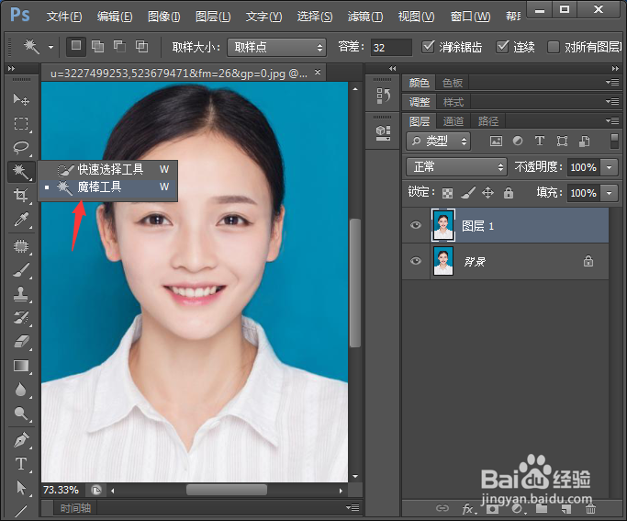Click the filter by text layers icon

pos(539,141)
